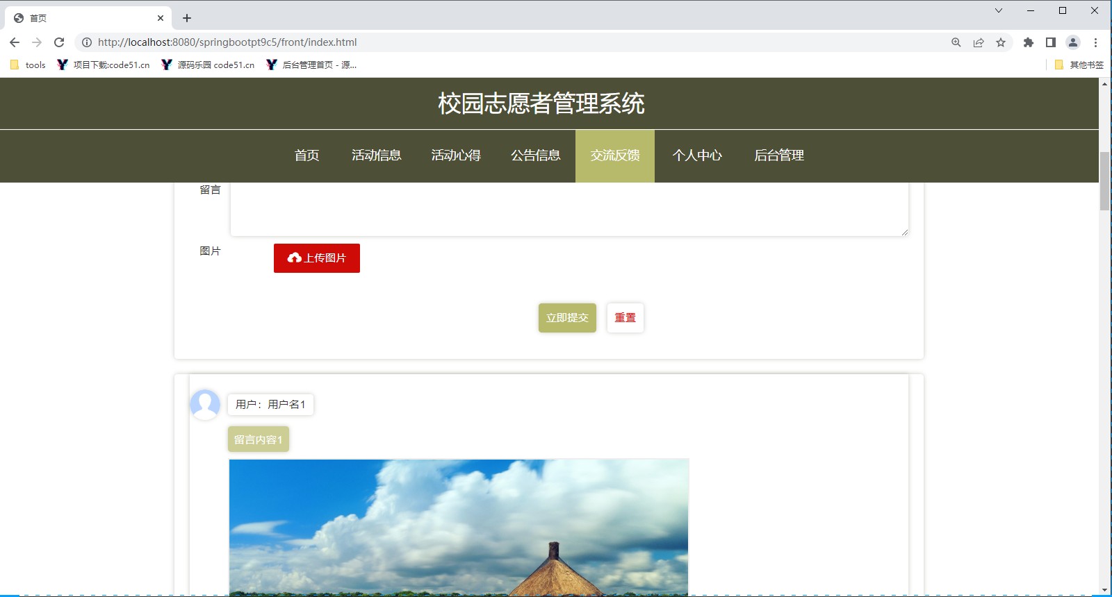This screenshot has width=1112, height=597.
Task: Toggle the browser side panel
Action: 1051,42
